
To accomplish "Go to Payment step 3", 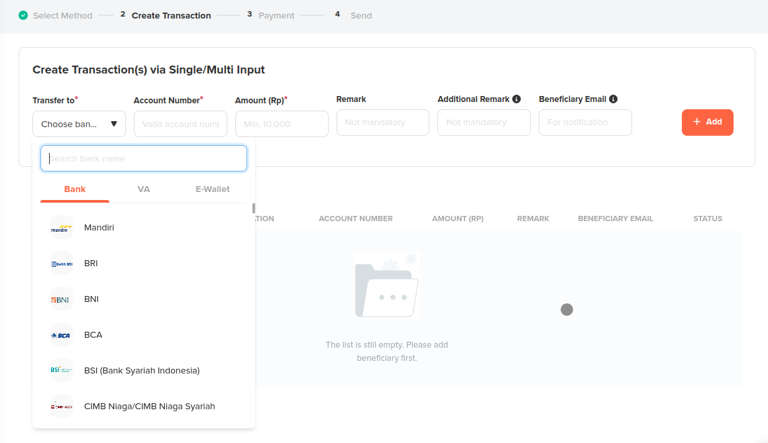I will click(x=276, y=15).
